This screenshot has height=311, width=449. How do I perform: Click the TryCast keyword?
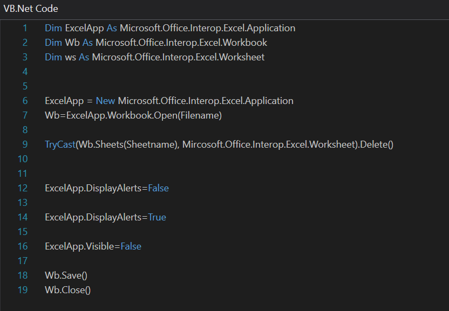[x=60, y=144]
